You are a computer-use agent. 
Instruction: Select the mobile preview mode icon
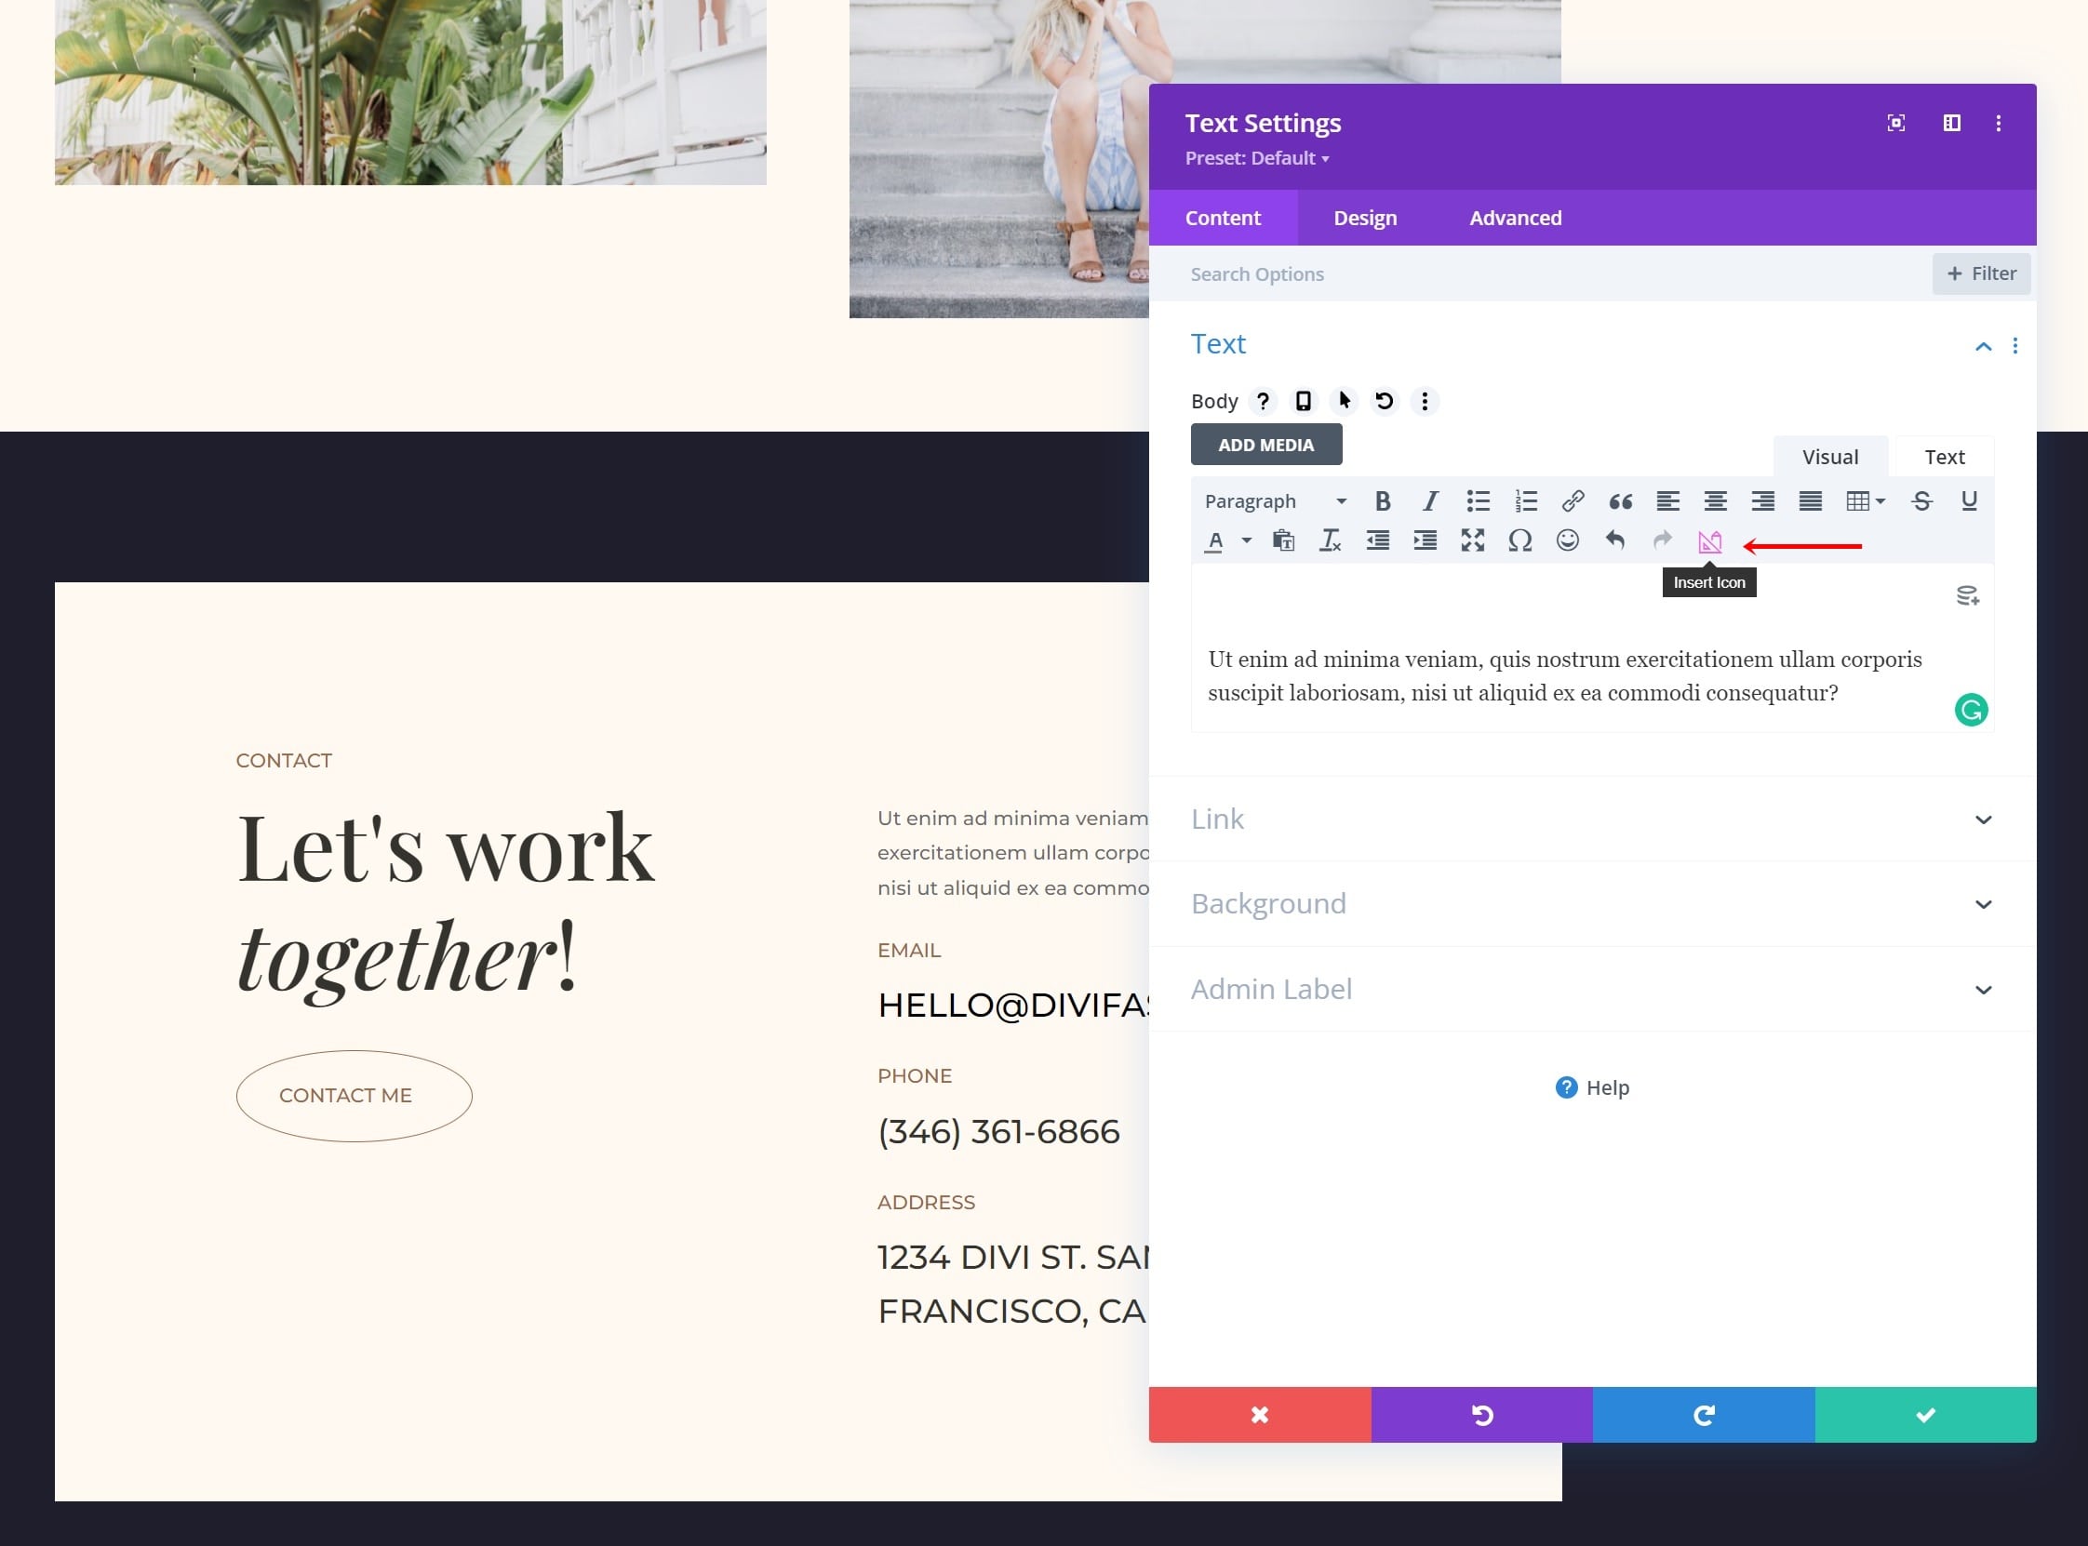click(1304, 401)
